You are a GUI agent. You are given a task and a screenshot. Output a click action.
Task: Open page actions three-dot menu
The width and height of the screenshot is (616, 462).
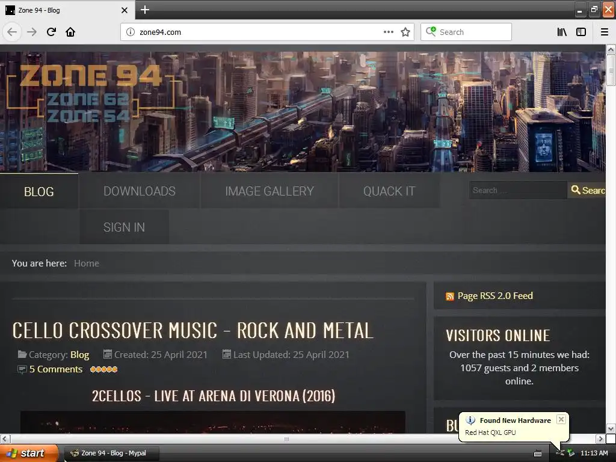point(388,32)
